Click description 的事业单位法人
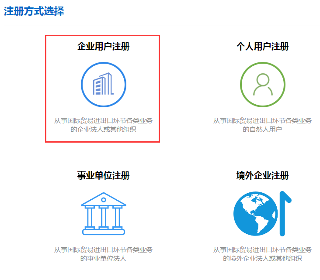 click(x=104, y=259)
